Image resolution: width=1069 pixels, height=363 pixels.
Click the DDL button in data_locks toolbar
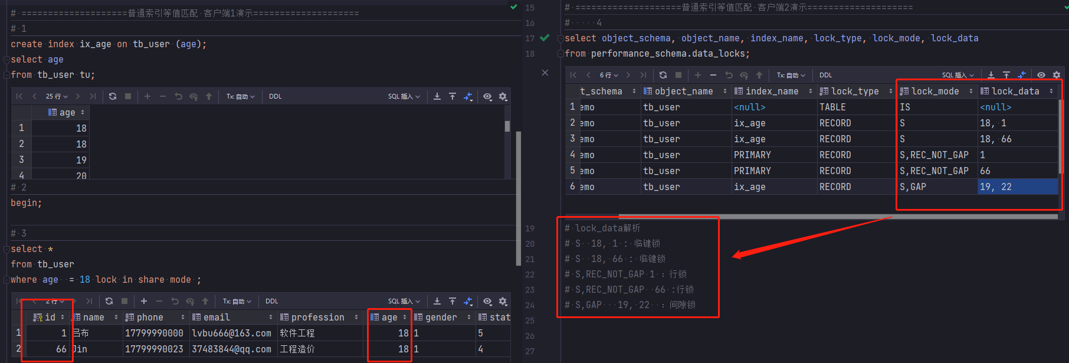point(826,75)
